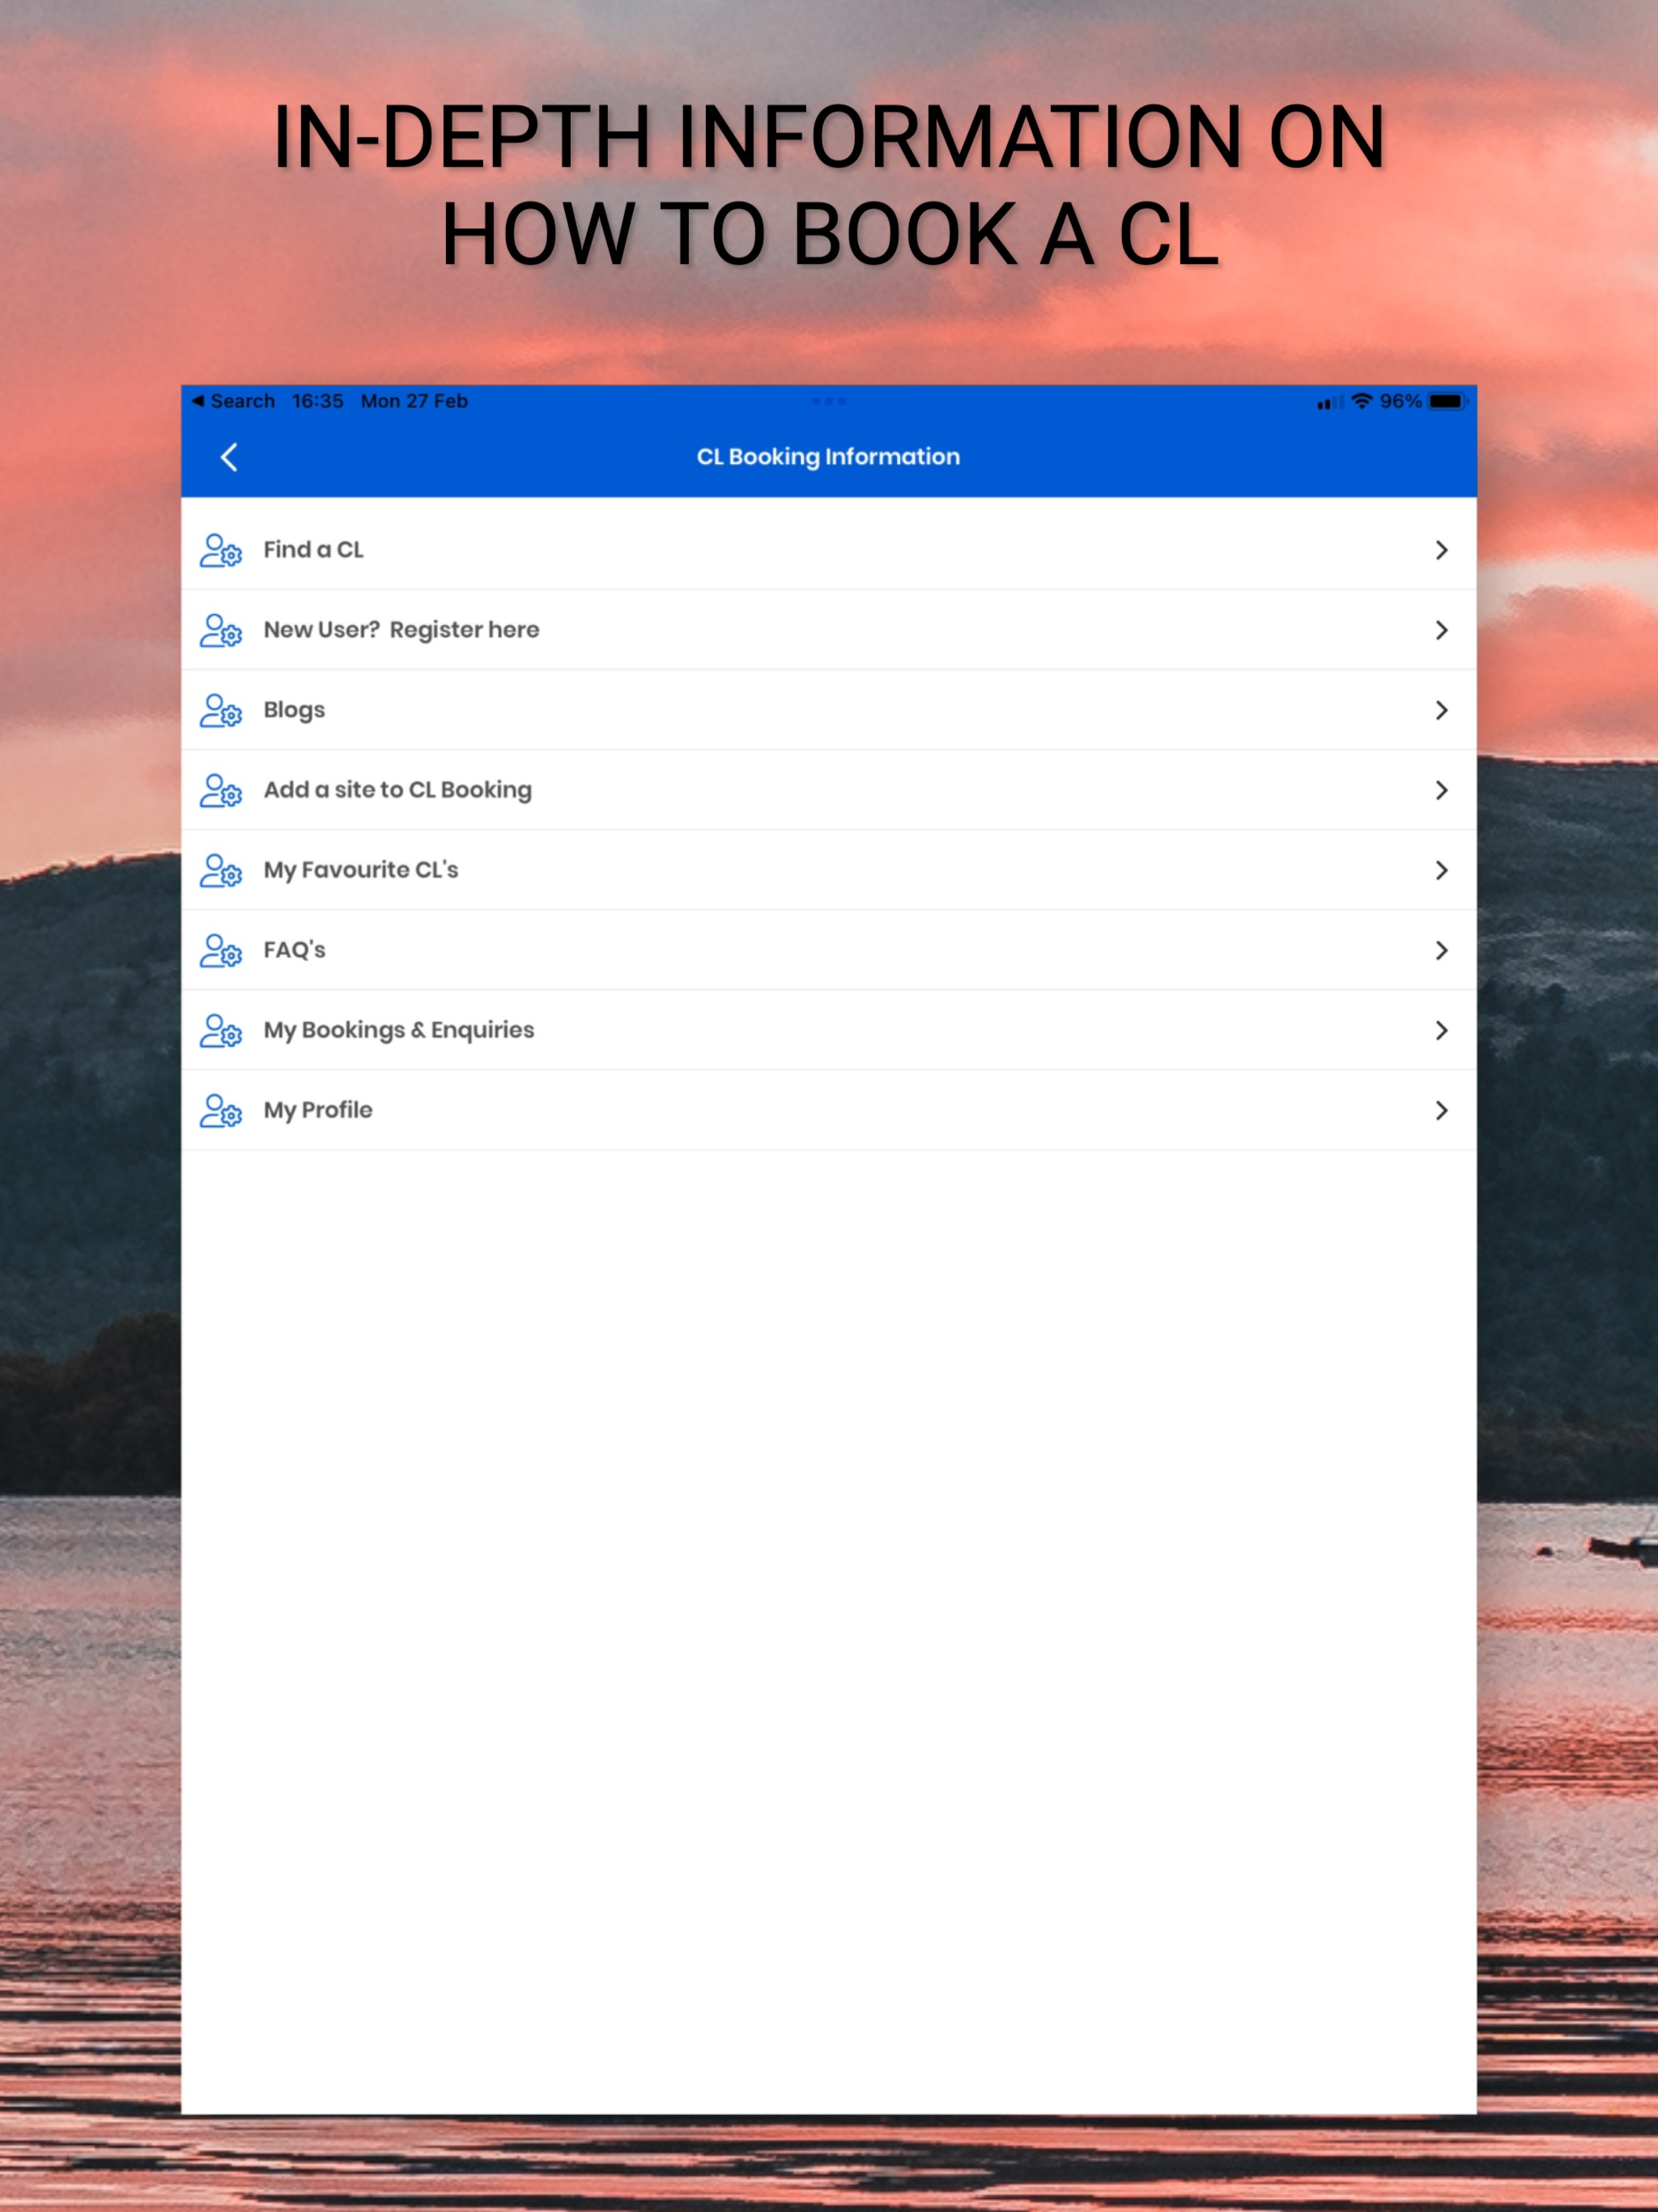Screen dimensions: 1658x2212
Task: Tap icon next to Add a site to CL Booking
Action: click(221, 790)
